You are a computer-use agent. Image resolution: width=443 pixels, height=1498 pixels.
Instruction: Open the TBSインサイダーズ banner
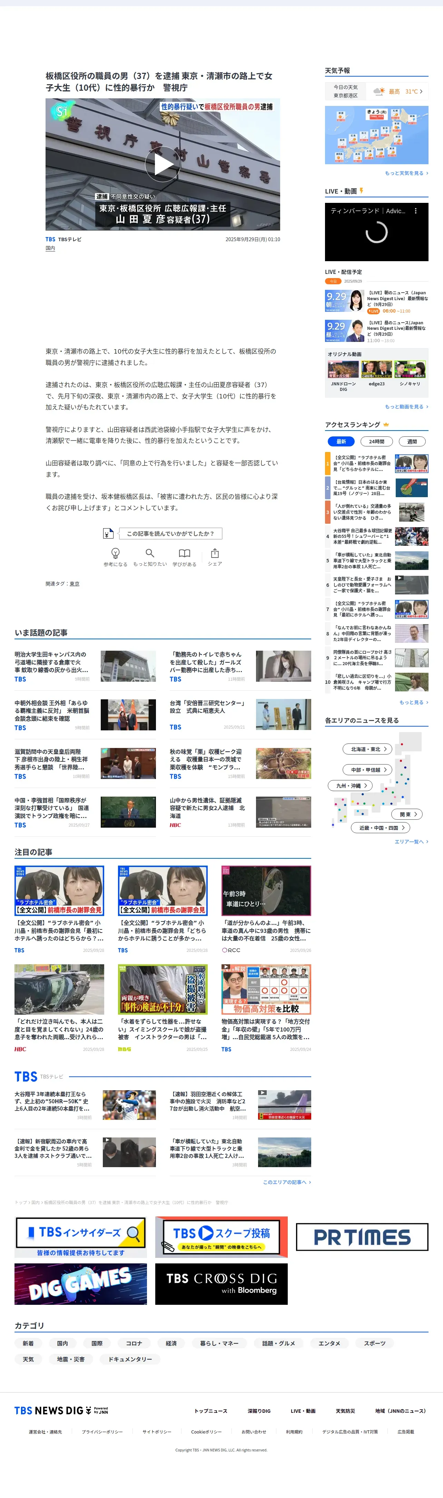point(81,1237)
